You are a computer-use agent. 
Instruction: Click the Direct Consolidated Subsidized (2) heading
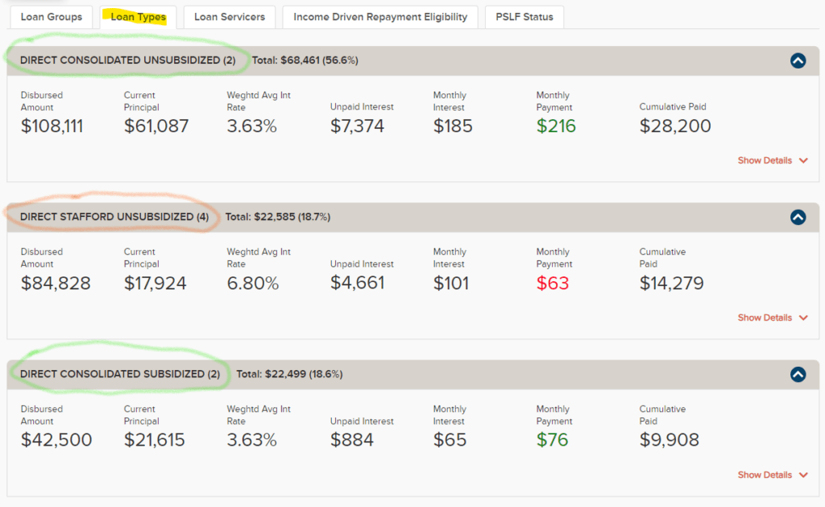coord(120,374)
